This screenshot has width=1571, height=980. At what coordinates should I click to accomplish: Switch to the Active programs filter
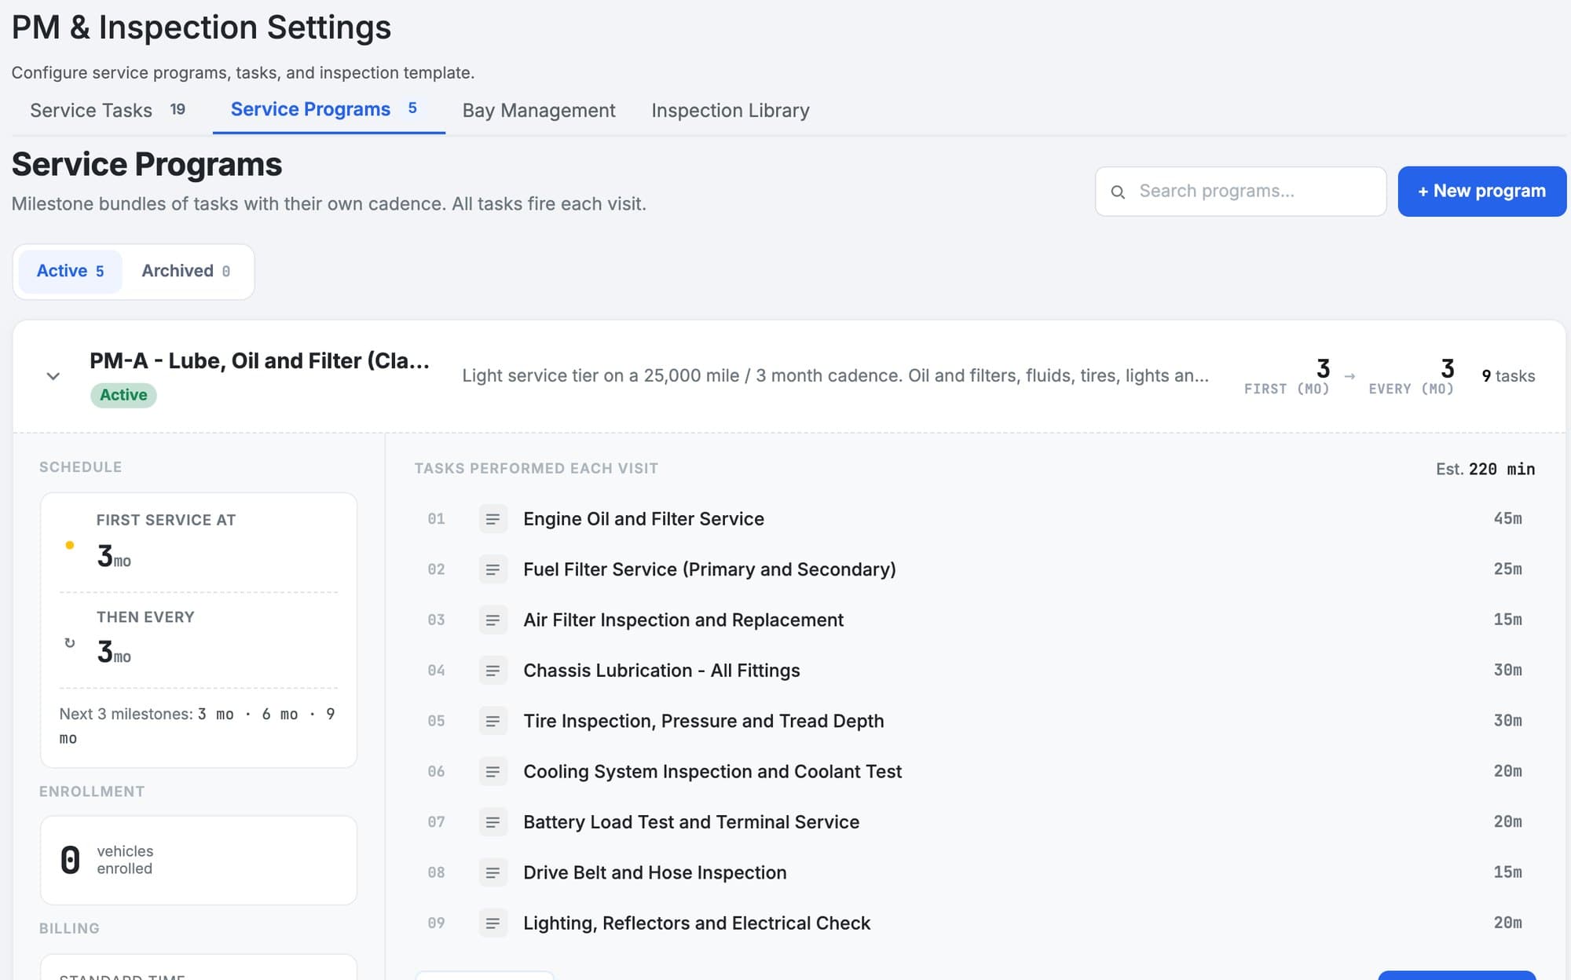[71, 271]
